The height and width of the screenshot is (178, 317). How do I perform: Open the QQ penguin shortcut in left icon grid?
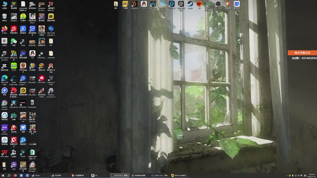coord(32,54)
